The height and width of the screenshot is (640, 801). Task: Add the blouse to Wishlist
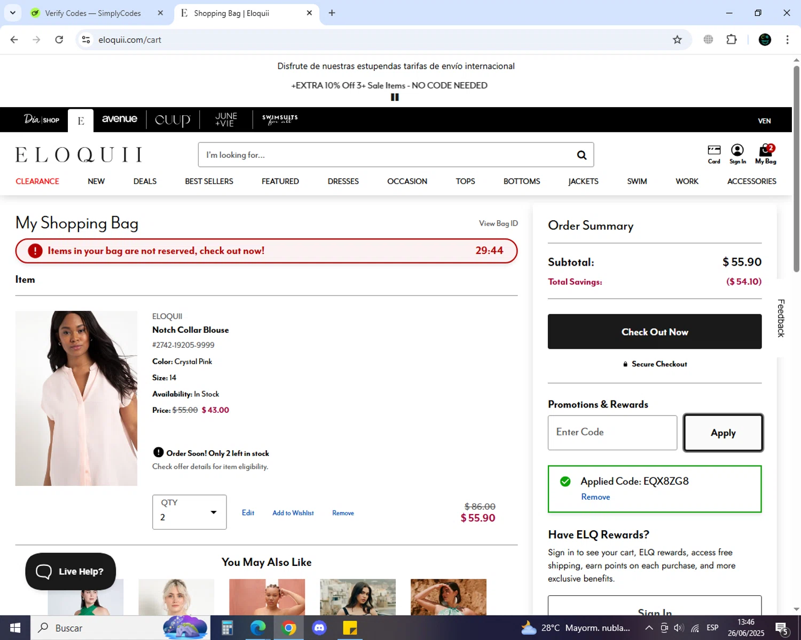(x=293, y=513)
